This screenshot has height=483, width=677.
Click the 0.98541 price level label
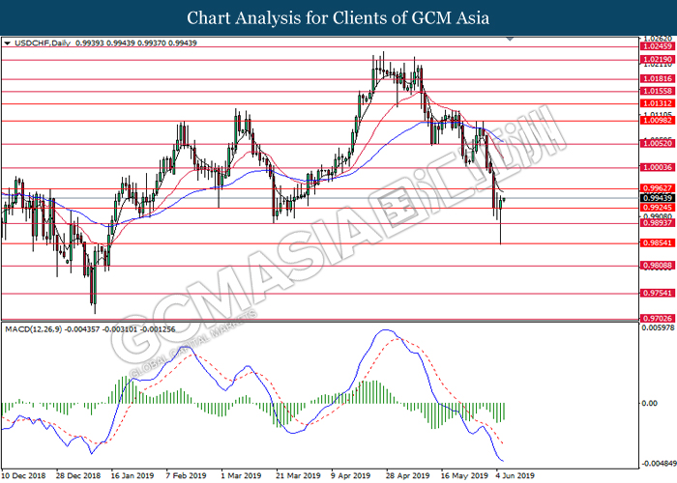658,242
